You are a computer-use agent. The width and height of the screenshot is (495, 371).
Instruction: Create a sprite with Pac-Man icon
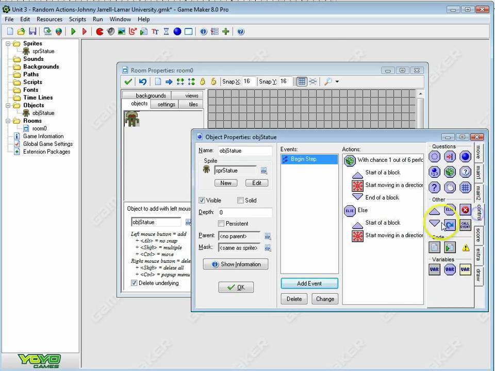point(100,31)
